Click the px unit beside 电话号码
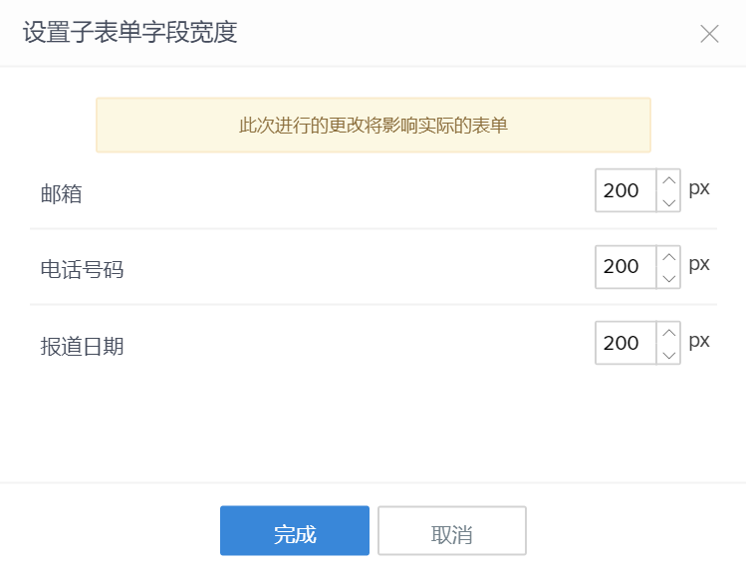The image size is (746, 573). (x=699, y=264)
